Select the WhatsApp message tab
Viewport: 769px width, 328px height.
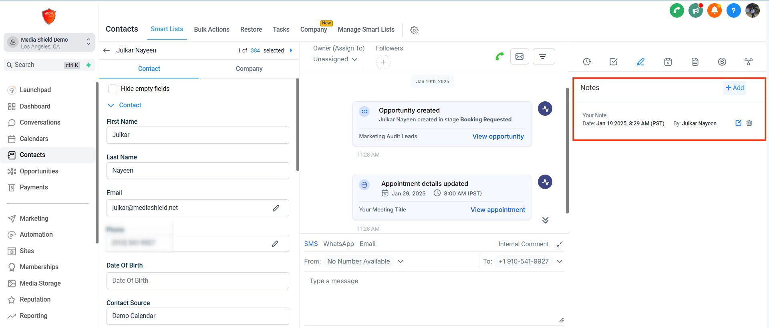338,244
